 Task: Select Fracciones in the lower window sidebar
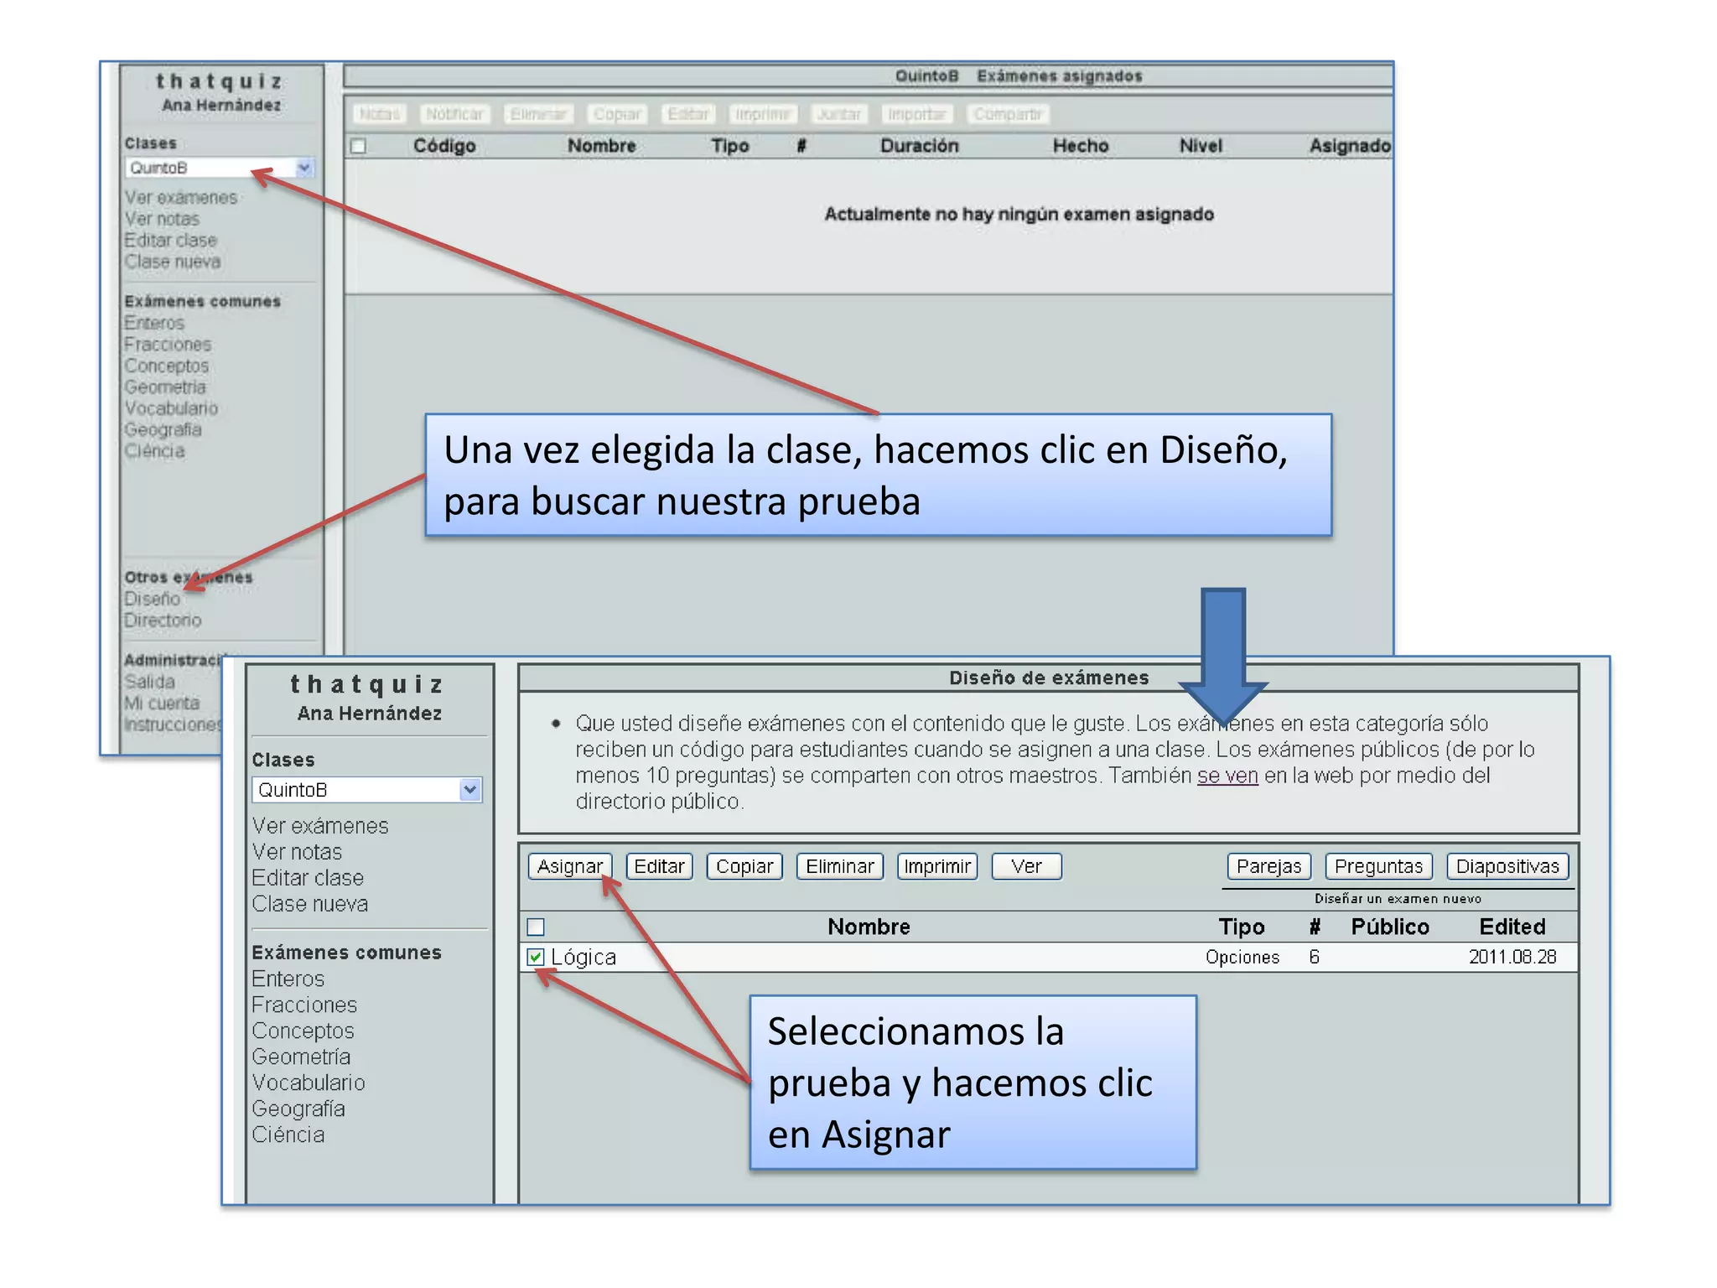(x=304, y=1005)
